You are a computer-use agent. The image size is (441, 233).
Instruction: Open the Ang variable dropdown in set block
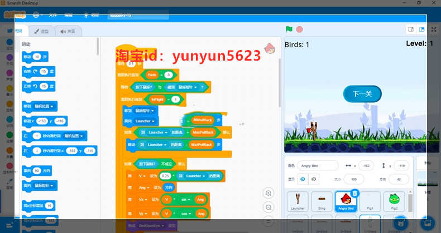(x=144, y=187)
